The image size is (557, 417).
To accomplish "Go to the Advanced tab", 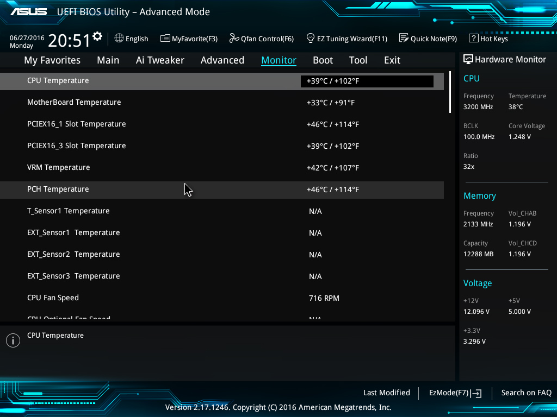I will 222,60.
